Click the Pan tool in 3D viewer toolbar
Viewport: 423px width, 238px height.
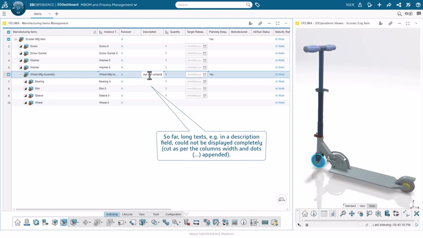click(x=352, y=214)
